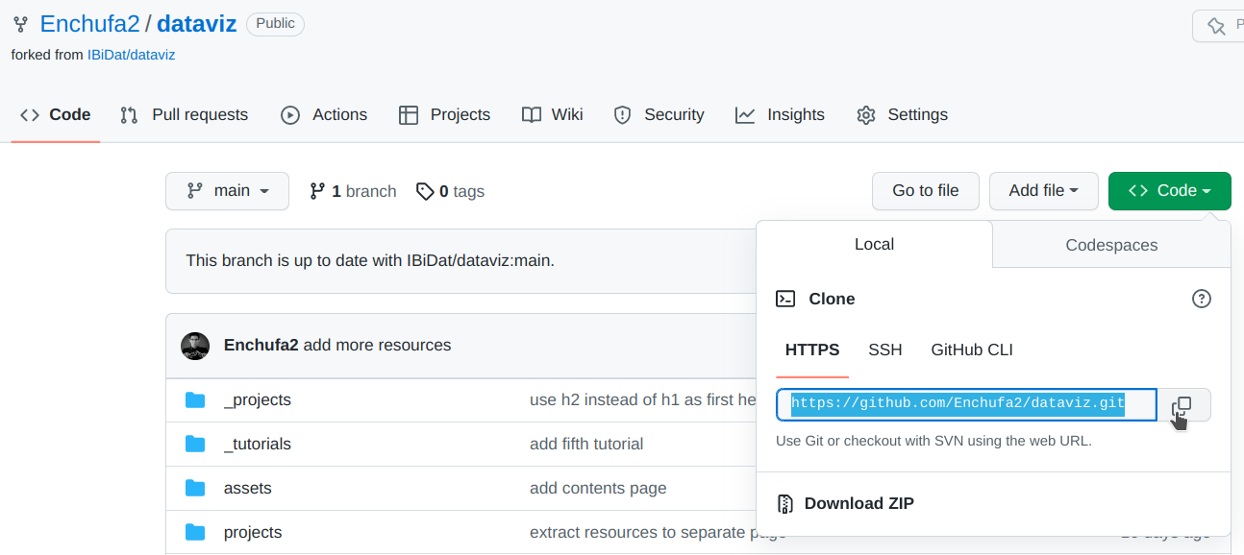Screen dimensions: 1244x555
Task: Switch to the Codespaces tab
Action: tap(1110, 245)
